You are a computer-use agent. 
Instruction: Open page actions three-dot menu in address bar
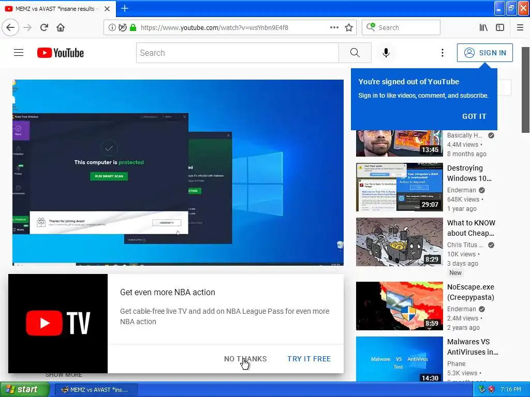pyautogui.click(x=334, y=27)
